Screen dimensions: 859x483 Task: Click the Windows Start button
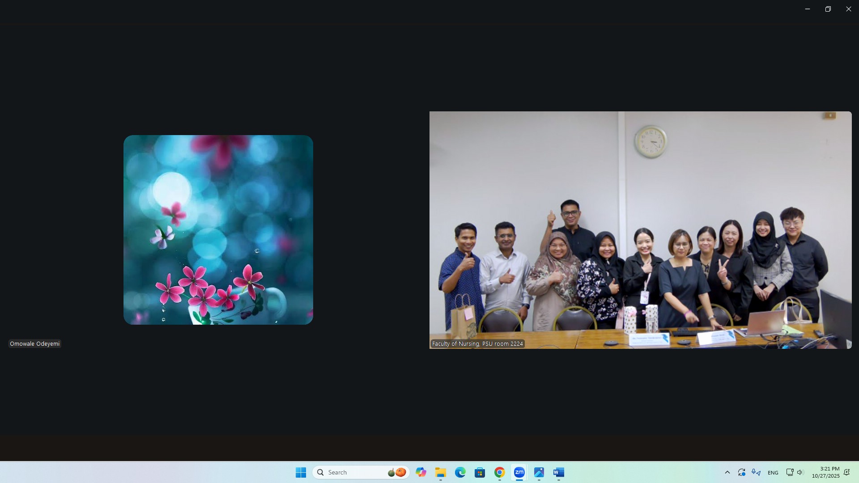(x=301, y=472)
